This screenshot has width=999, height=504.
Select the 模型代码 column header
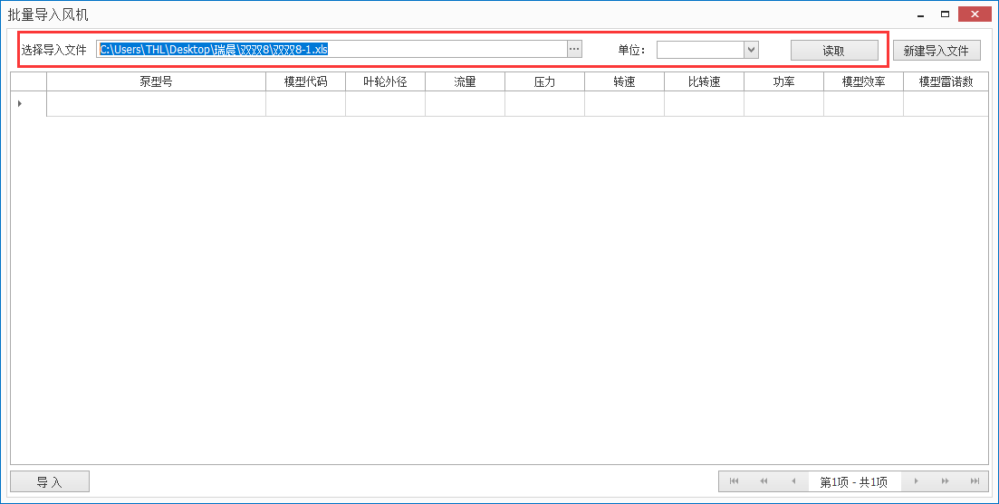click(306, 81)
